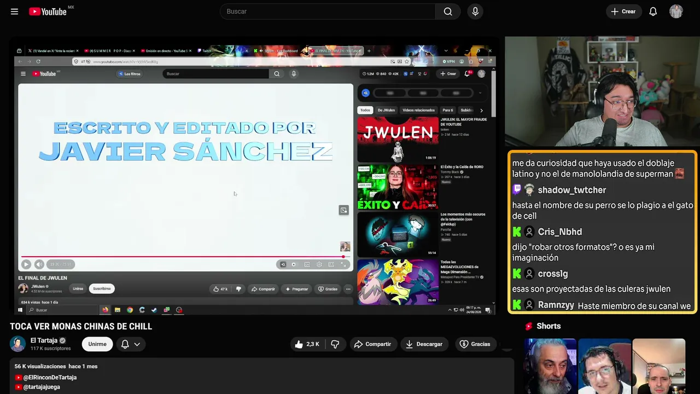This screenshot has height=394, width=700.
Task: Open the account avatar menu at top-right
Action: pos(676,11)
